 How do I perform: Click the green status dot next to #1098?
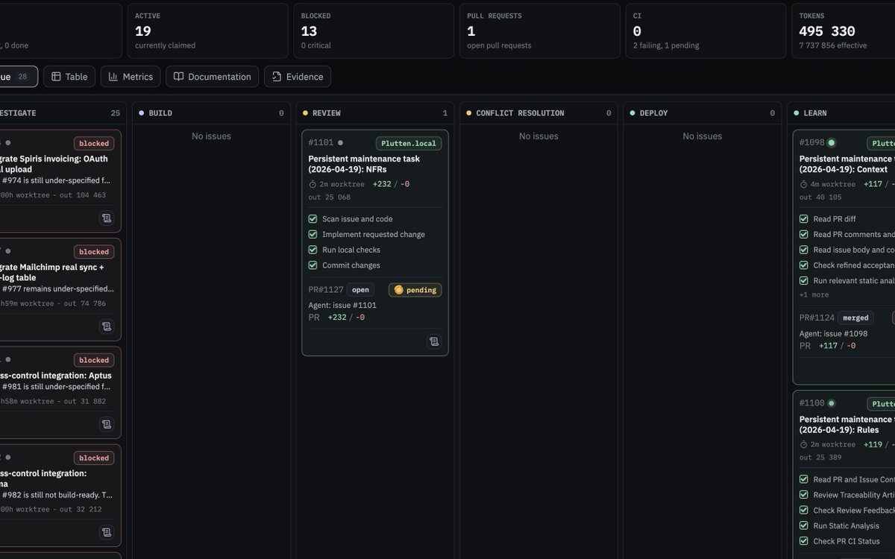point(832,142)
